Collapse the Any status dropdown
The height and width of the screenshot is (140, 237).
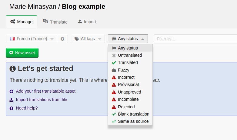point(128,39)
